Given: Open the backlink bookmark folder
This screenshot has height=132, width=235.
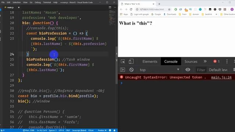Looking at the screenshot, I should point(207,14).
